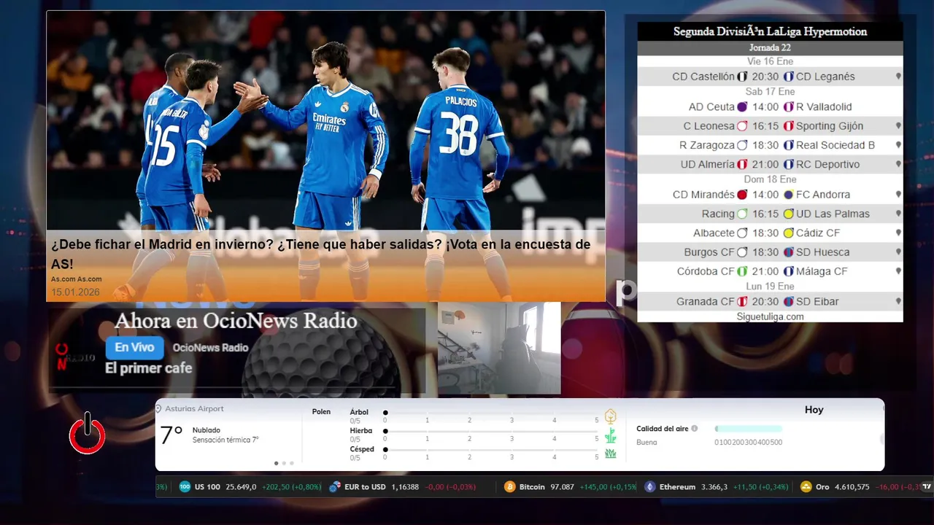Click the Ethereum price 3.366,3
Screen dimensions: 934x525
click(x=714, y=487)
